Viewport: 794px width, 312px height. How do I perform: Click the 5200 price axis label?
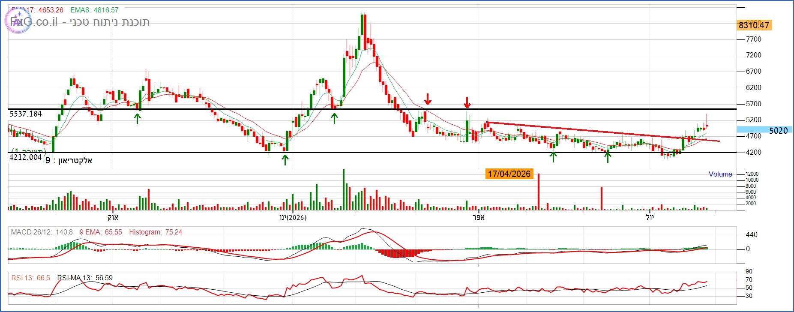pyautogui.click(x=754, y=120)
